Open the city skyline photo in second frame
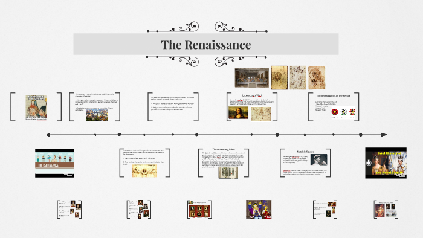The height and width of the screenshot is (238, 423). click(x=97, y=115)
